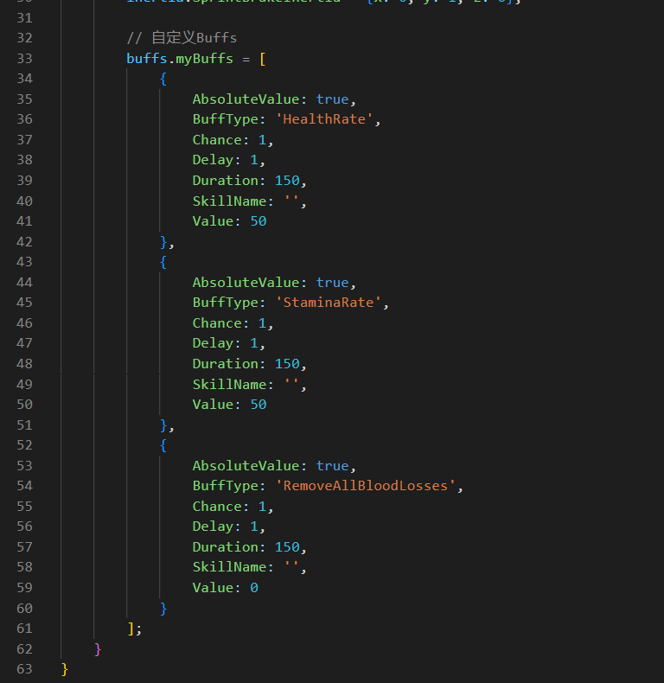The height and width of the screenshot is (683, 664).
Task: Click the final closing brace on line 63
Action: pyautogui.click(x=65, y=669)
